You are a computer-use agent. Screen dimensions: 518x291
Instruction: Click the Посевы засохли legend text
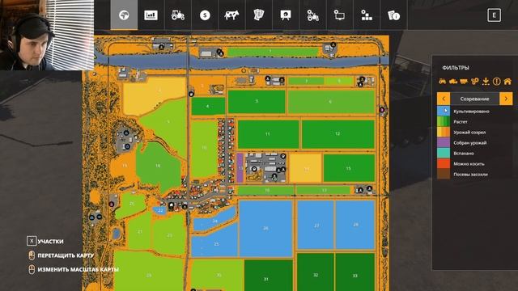pyautogui.click(x=470, y=175)
